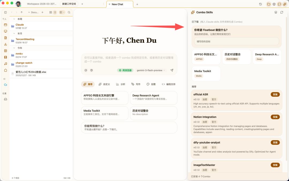Open search in the file browser toolbar

(69, 12)
